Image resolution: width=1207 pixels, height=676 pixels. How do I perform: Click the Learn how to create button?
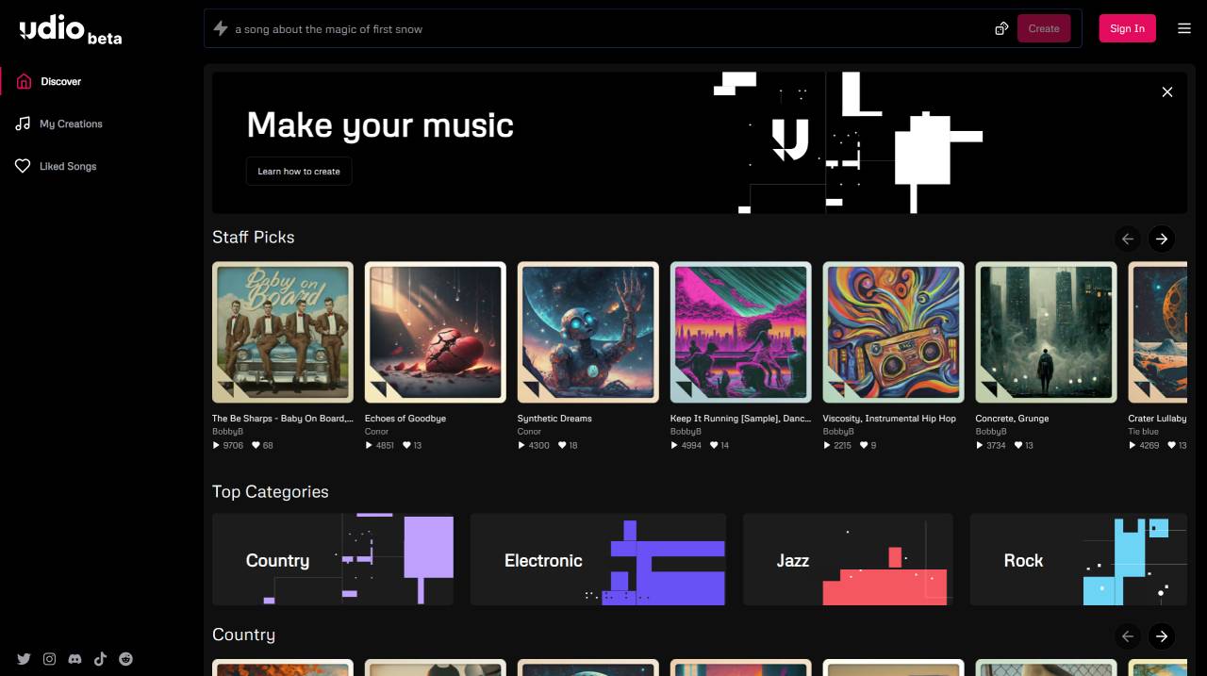[x=298, y=171]
